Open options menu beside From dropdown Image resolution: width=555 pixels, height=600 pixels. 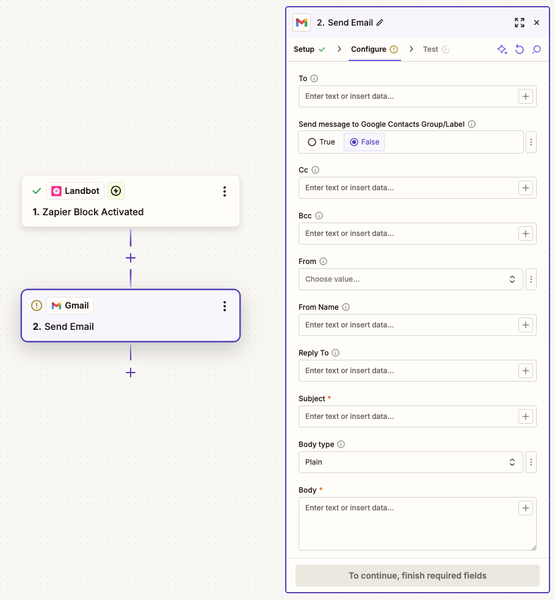531,279
